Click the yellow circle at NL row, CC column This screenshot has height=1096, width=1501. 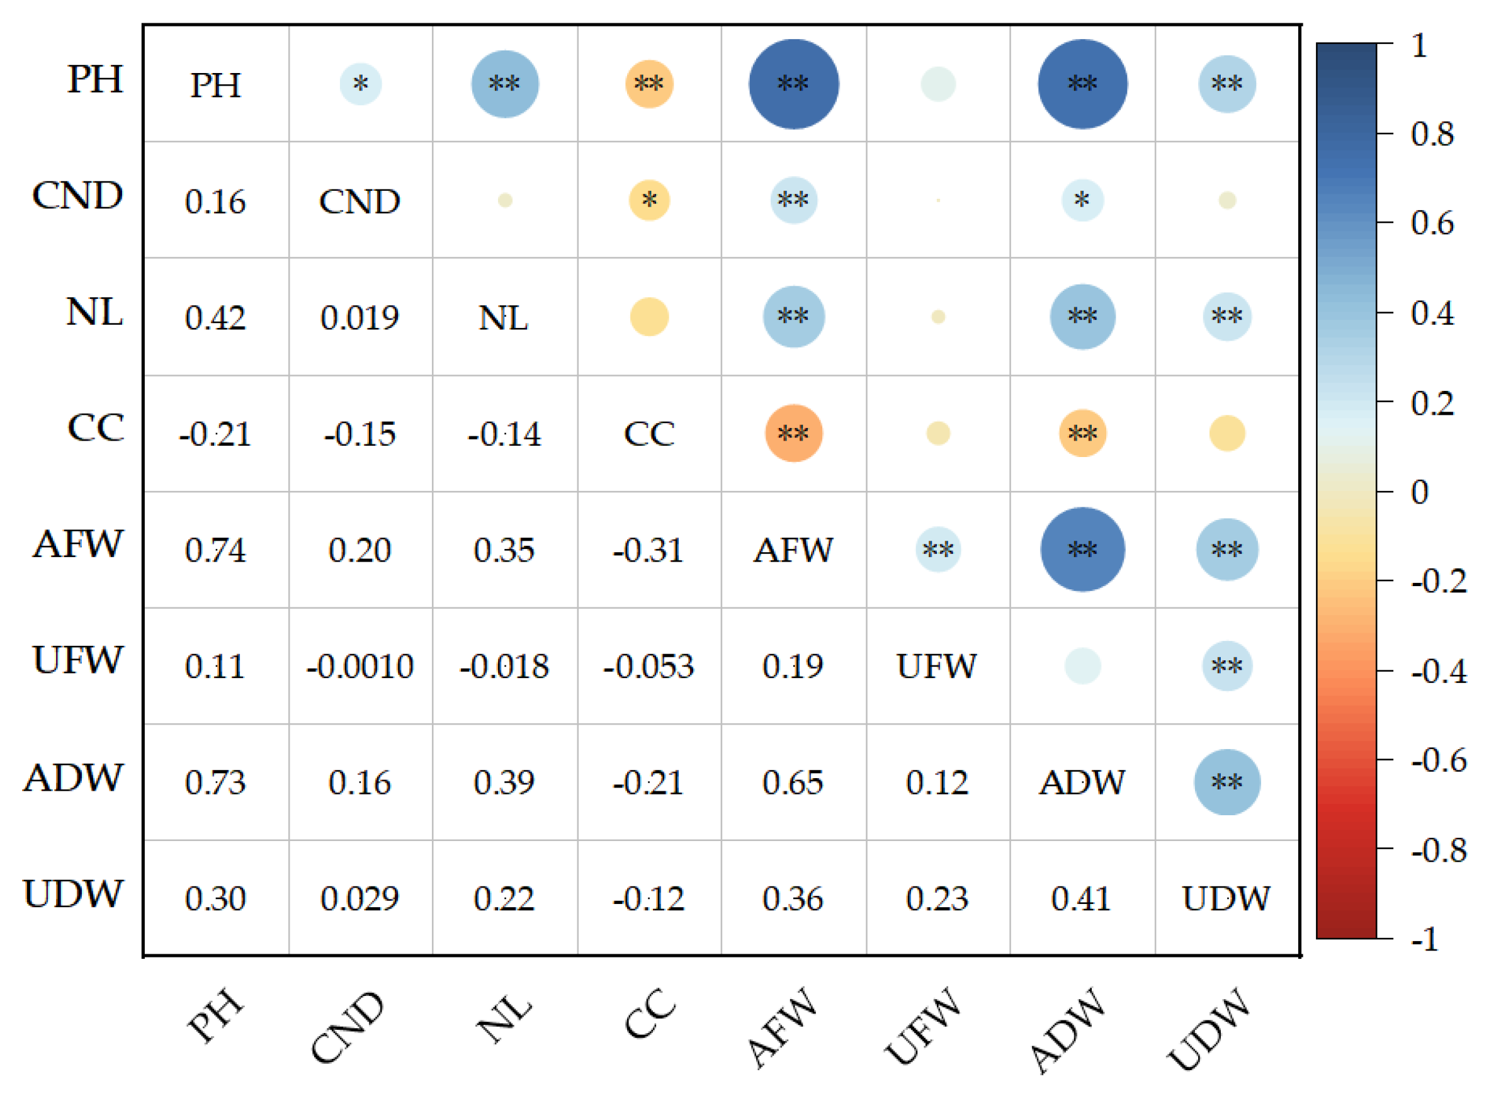(x=649, y=317)
